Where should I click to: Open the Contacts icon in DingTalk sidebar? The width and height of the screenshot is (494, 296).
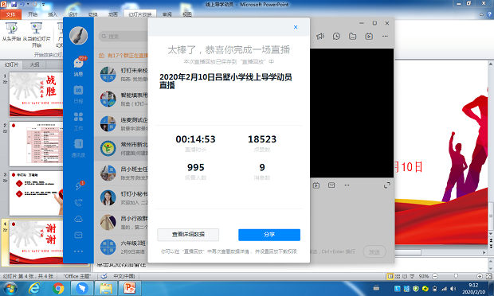(x=78, y=148)
